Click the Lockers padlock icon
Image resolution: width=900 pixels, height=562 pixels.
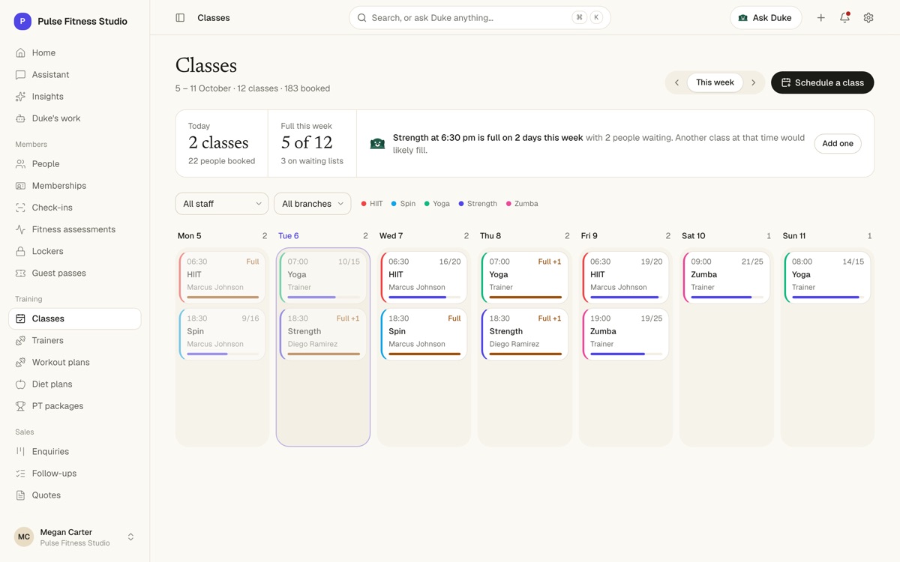pos(20,251)
